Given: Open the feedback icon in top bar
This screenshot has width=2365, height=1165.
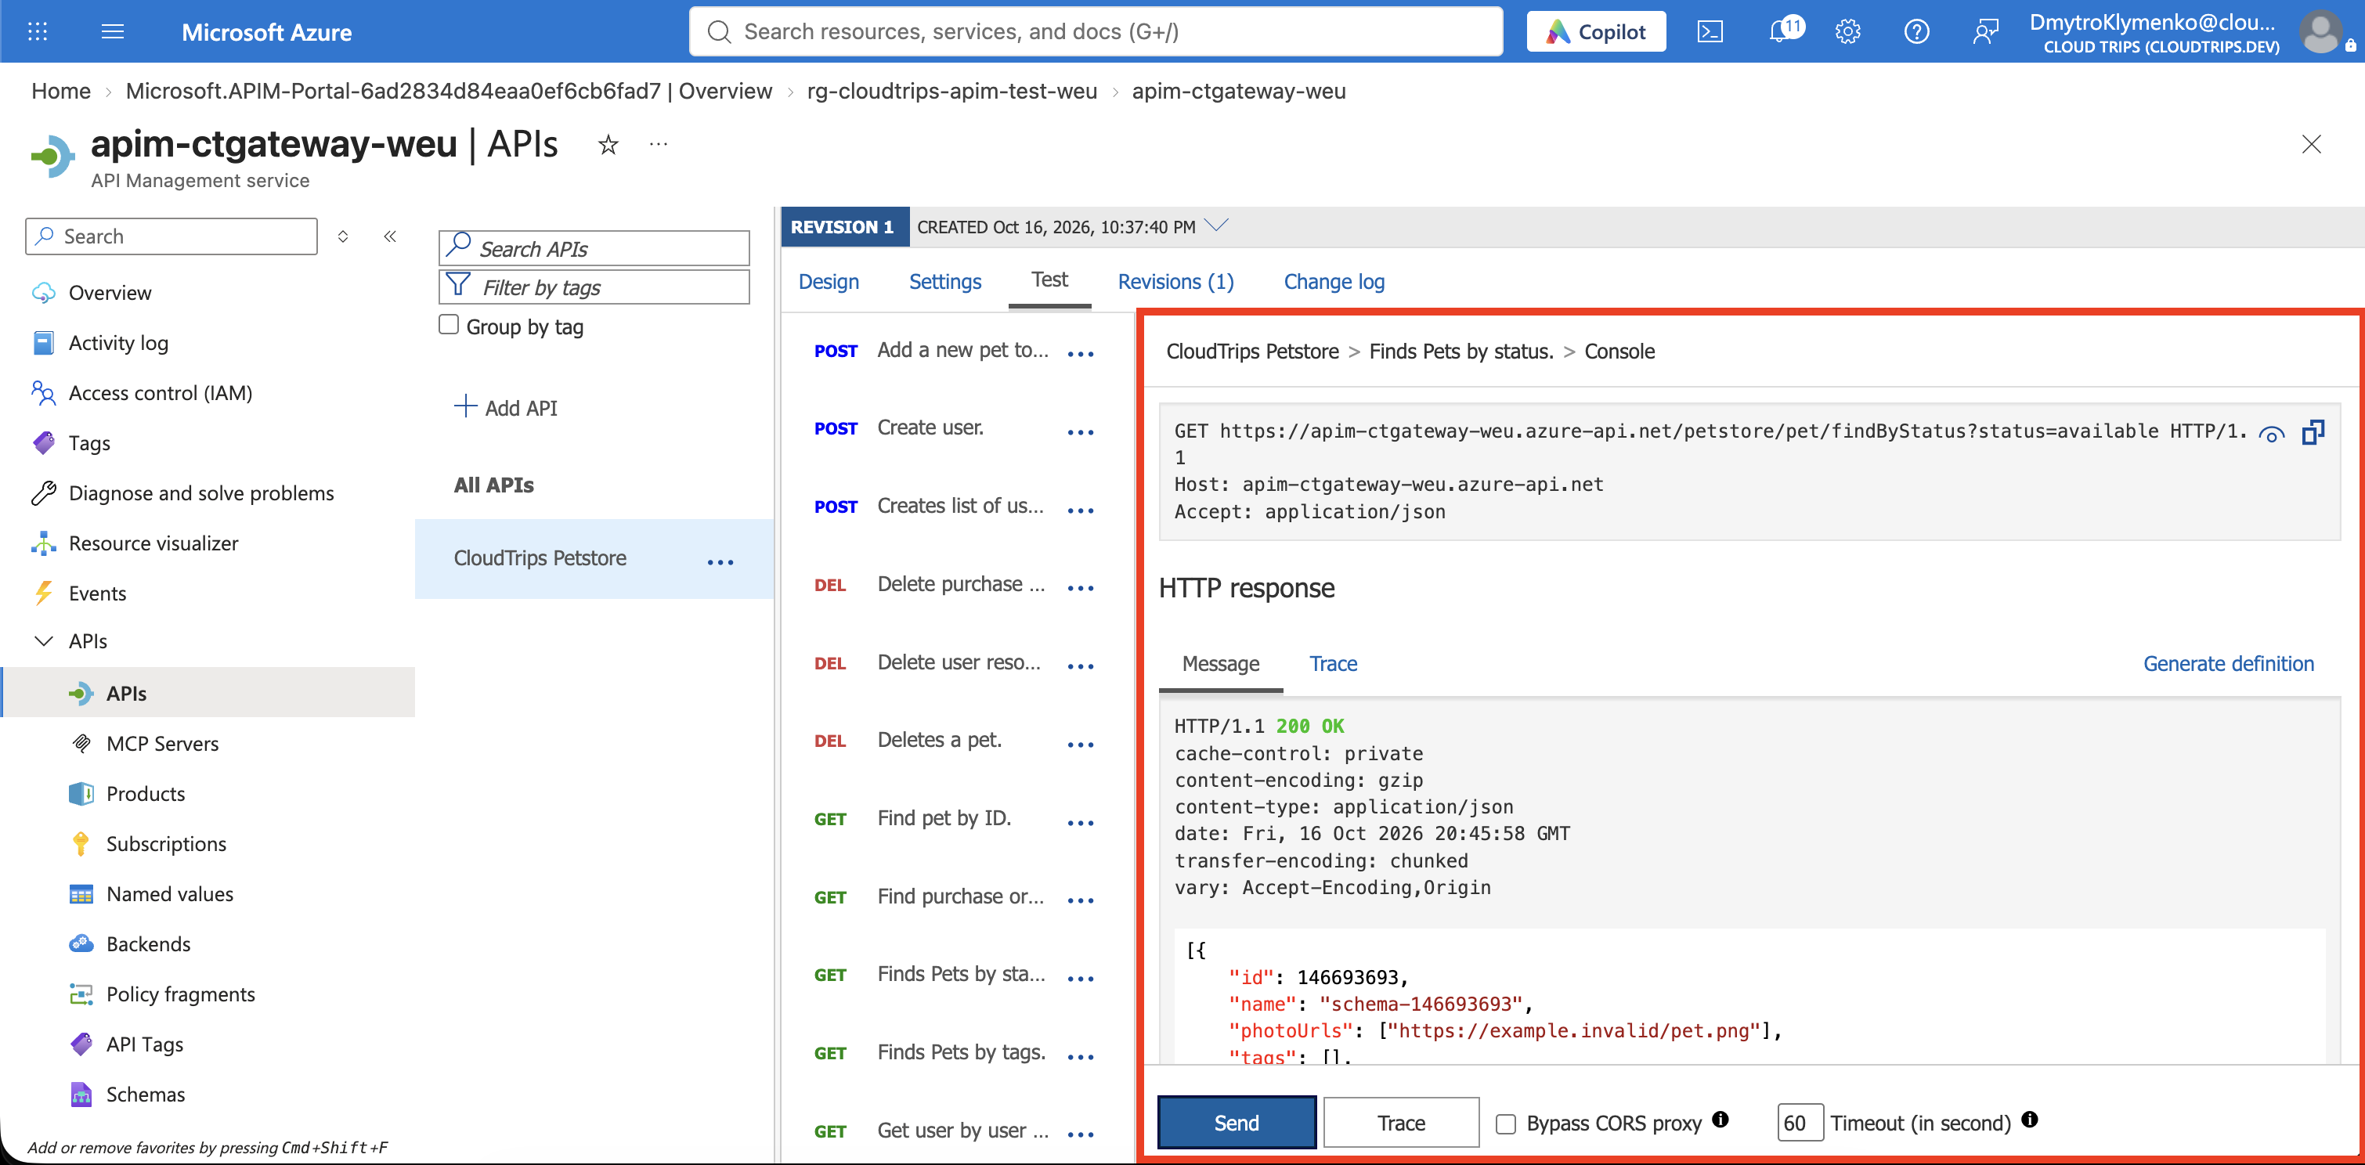Looking at the screenshot, I should pos(1985,32).
